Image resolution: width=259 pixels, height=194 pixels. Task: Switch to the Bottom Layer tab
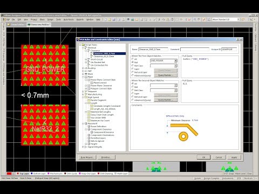38,174
